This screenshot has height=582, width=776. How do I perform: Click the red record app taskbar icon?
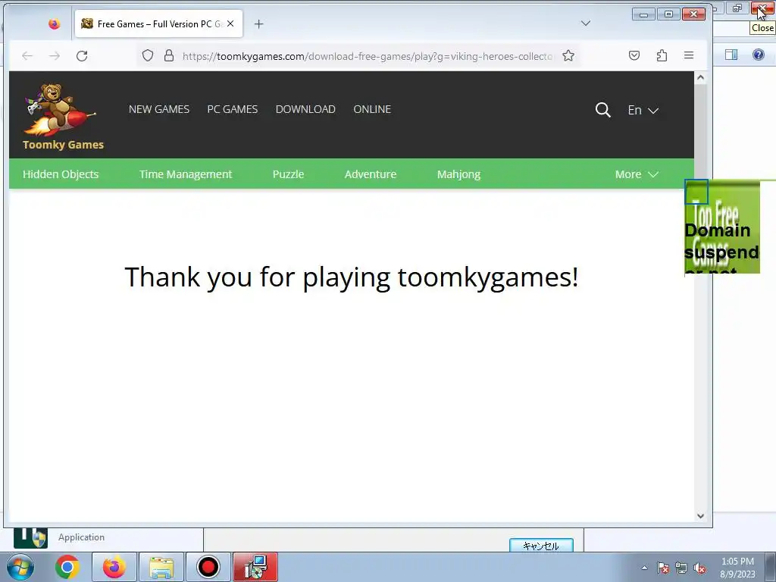pos(208,567)
